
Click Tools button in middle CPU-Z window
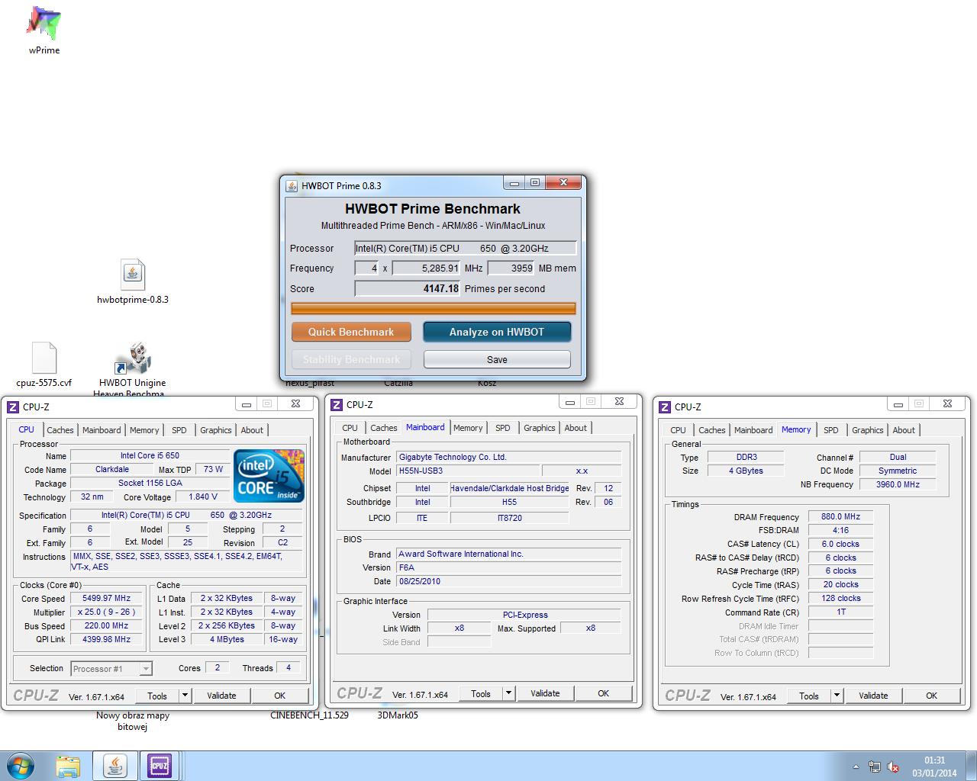click(x=481, y=693)
